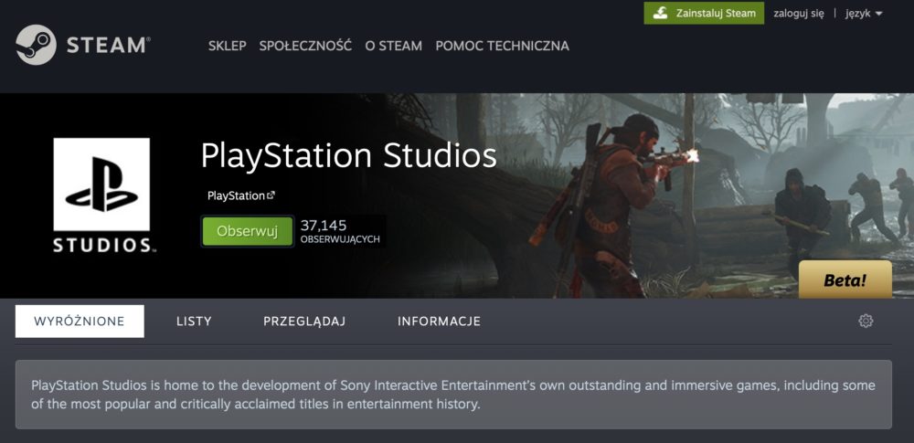The image size is (914, 443).
Task: Click the green Obserwuj button
Action: (247, 231)
